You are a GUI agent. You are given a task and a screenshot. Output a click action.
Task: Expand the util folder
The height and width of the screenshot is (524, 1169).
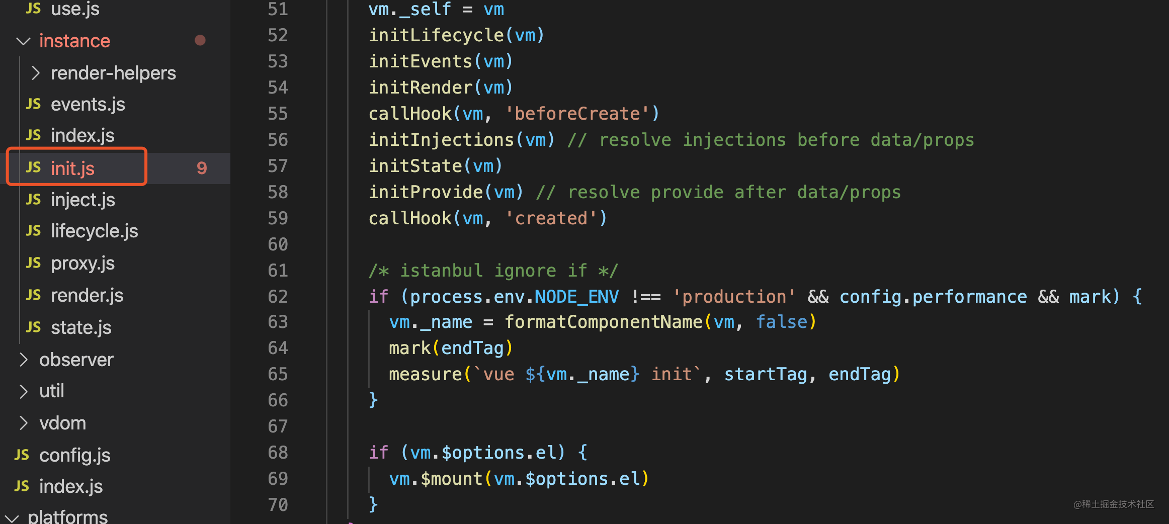coord(23,392)
